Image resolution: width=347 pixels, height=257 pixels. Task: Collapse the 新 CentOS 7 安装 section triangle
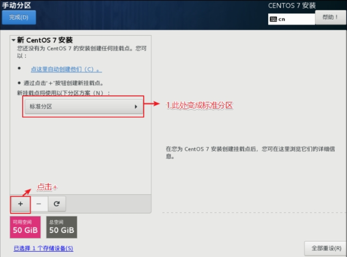(x=14, y=40)
